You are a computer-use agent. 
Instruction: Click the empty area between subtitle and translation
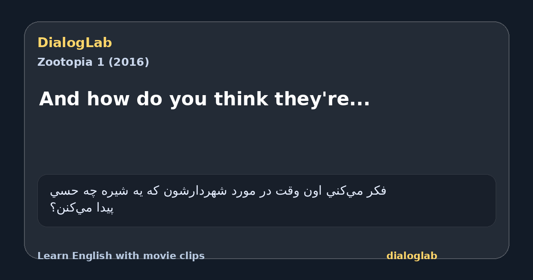coord(266,142)
